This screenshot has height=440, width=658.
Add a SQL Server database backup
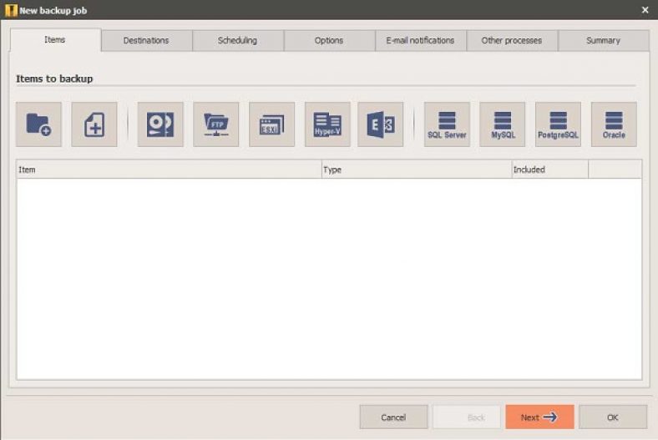(447, 124)
